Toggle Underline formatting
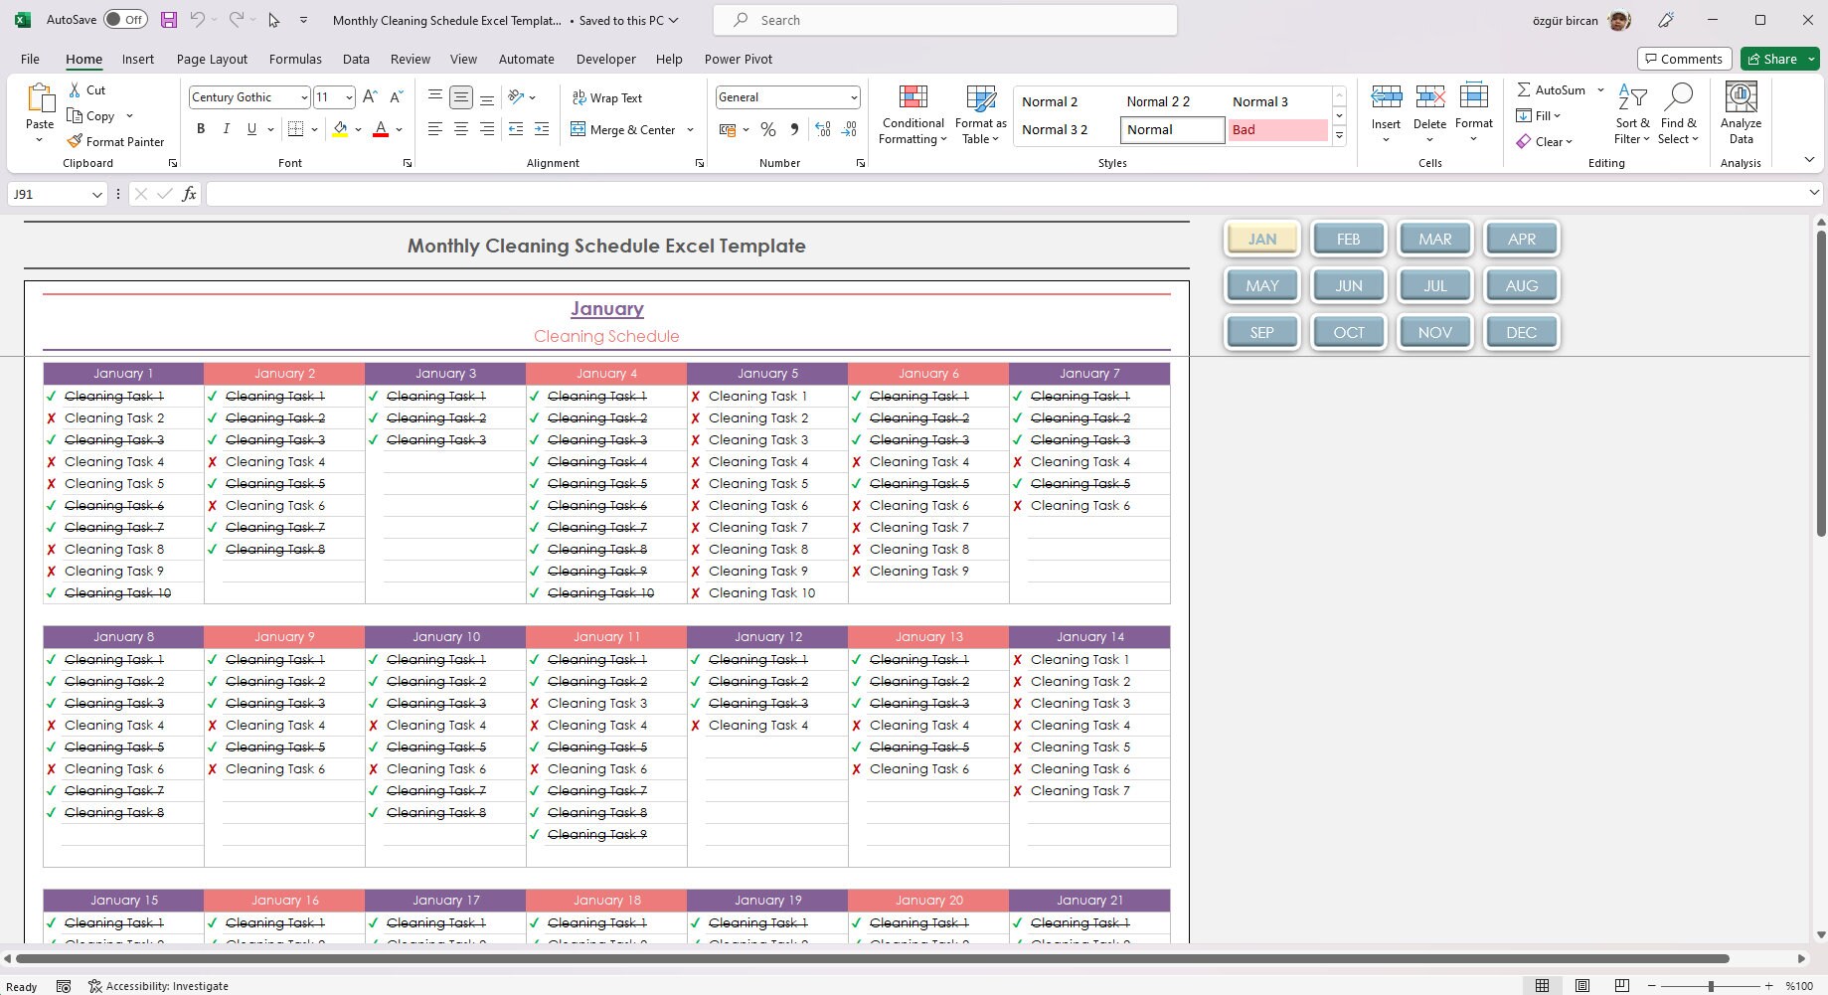This screenshot has height=995, width=1828. 251,128
